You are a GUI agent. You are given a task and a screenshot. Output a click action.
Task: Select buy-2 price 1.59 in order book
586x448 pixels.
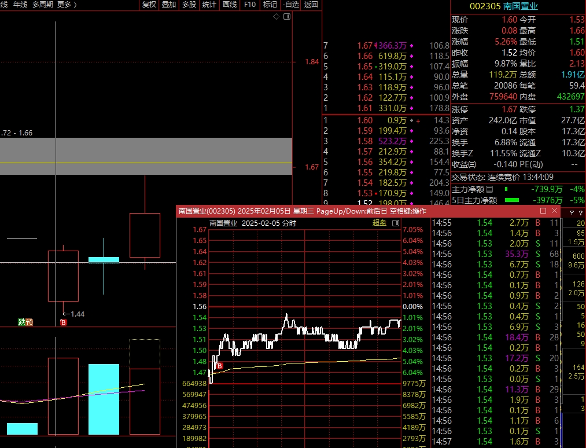click(x=365, y=131)
